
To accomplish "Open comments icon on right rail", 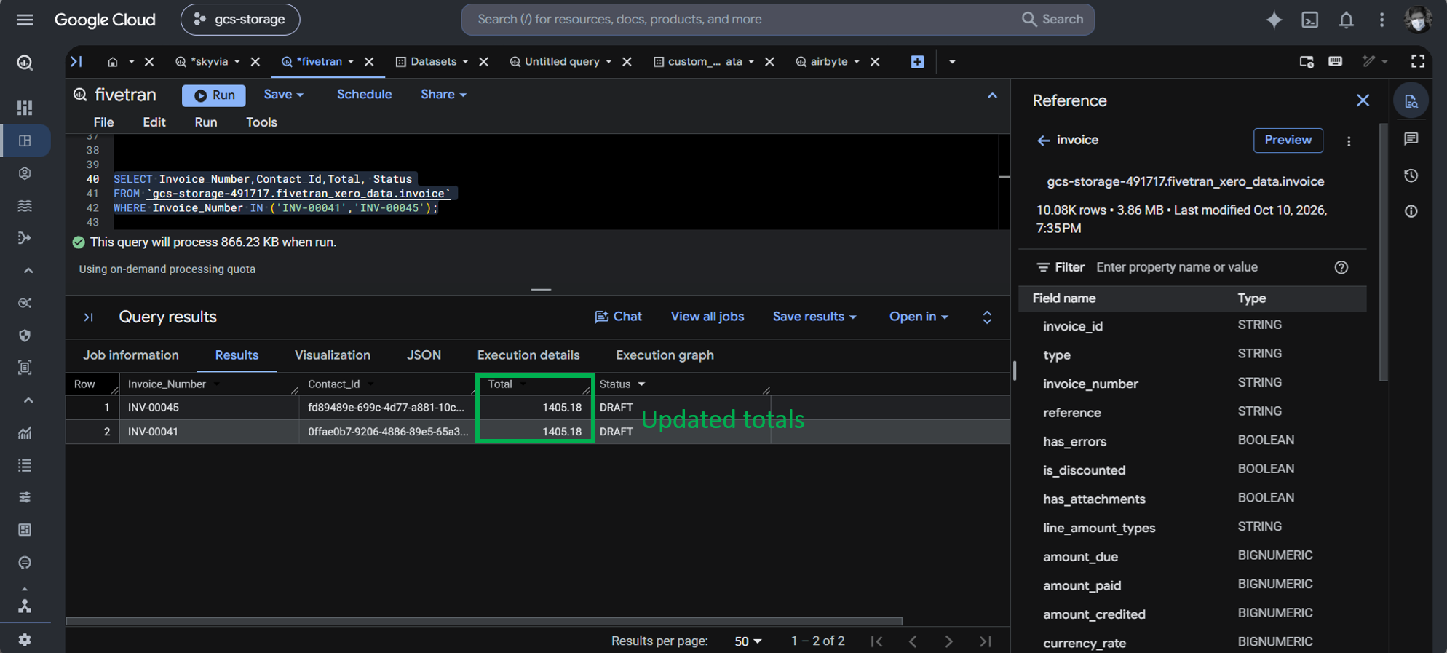I will (1411, 138).
